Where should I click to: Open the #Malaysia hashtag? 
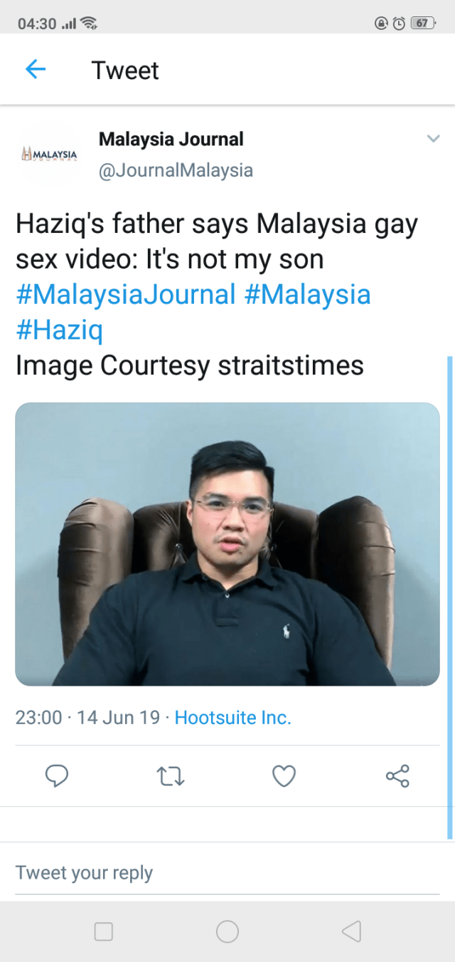click(x=308, y=294)
